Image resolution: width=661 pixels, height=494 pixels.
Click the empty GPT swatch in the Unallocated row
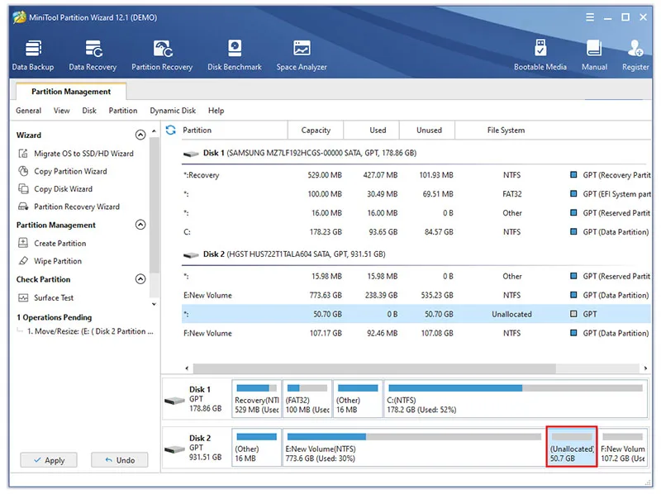[573, 314]
